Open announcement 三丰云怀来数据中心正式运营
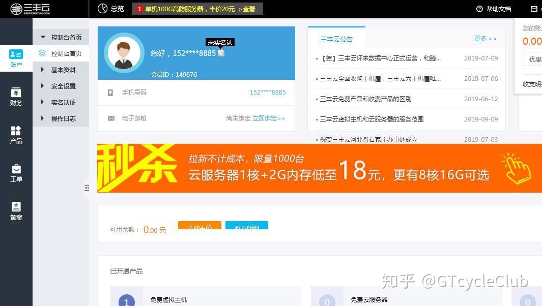 (x=380, y=58)
